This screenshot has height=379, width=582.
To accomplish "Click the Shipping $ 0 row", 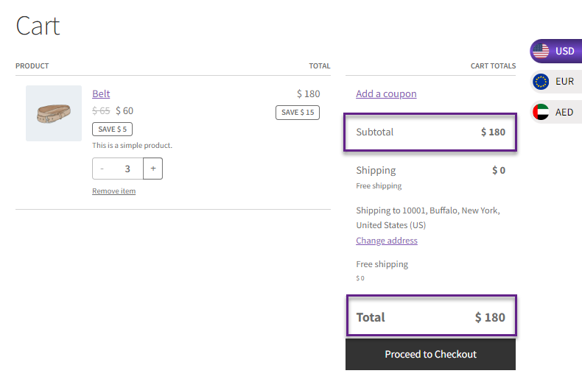I will [x=430, y=170].
